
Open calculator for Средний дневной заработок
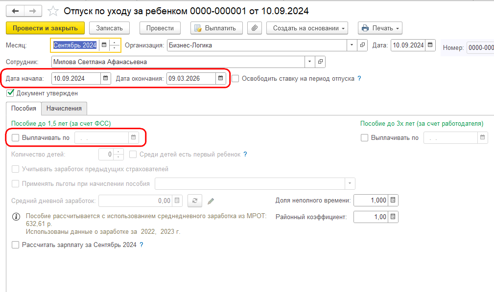pos(177,201)
